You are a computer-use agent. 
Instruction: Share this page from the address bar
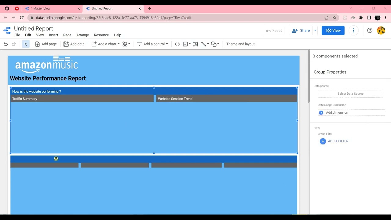click(327, 18)
